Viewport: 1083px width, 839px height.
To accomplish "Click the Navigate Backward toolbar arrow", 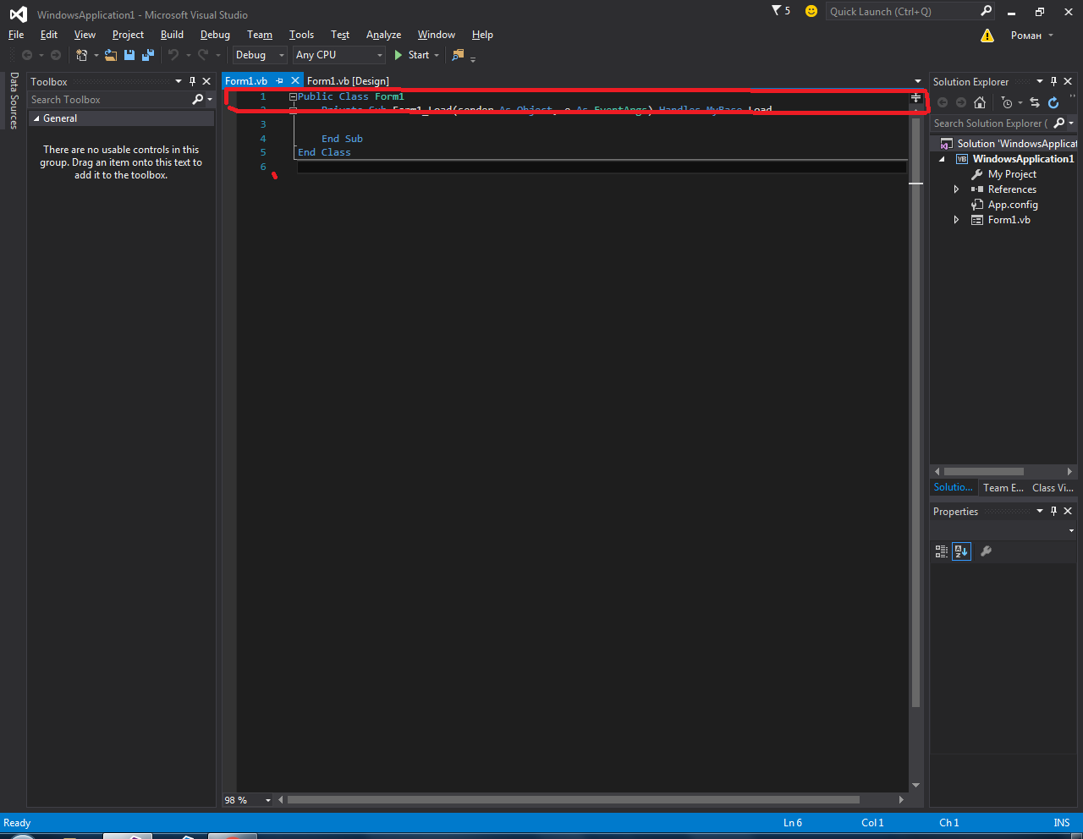I will [27, 55].
